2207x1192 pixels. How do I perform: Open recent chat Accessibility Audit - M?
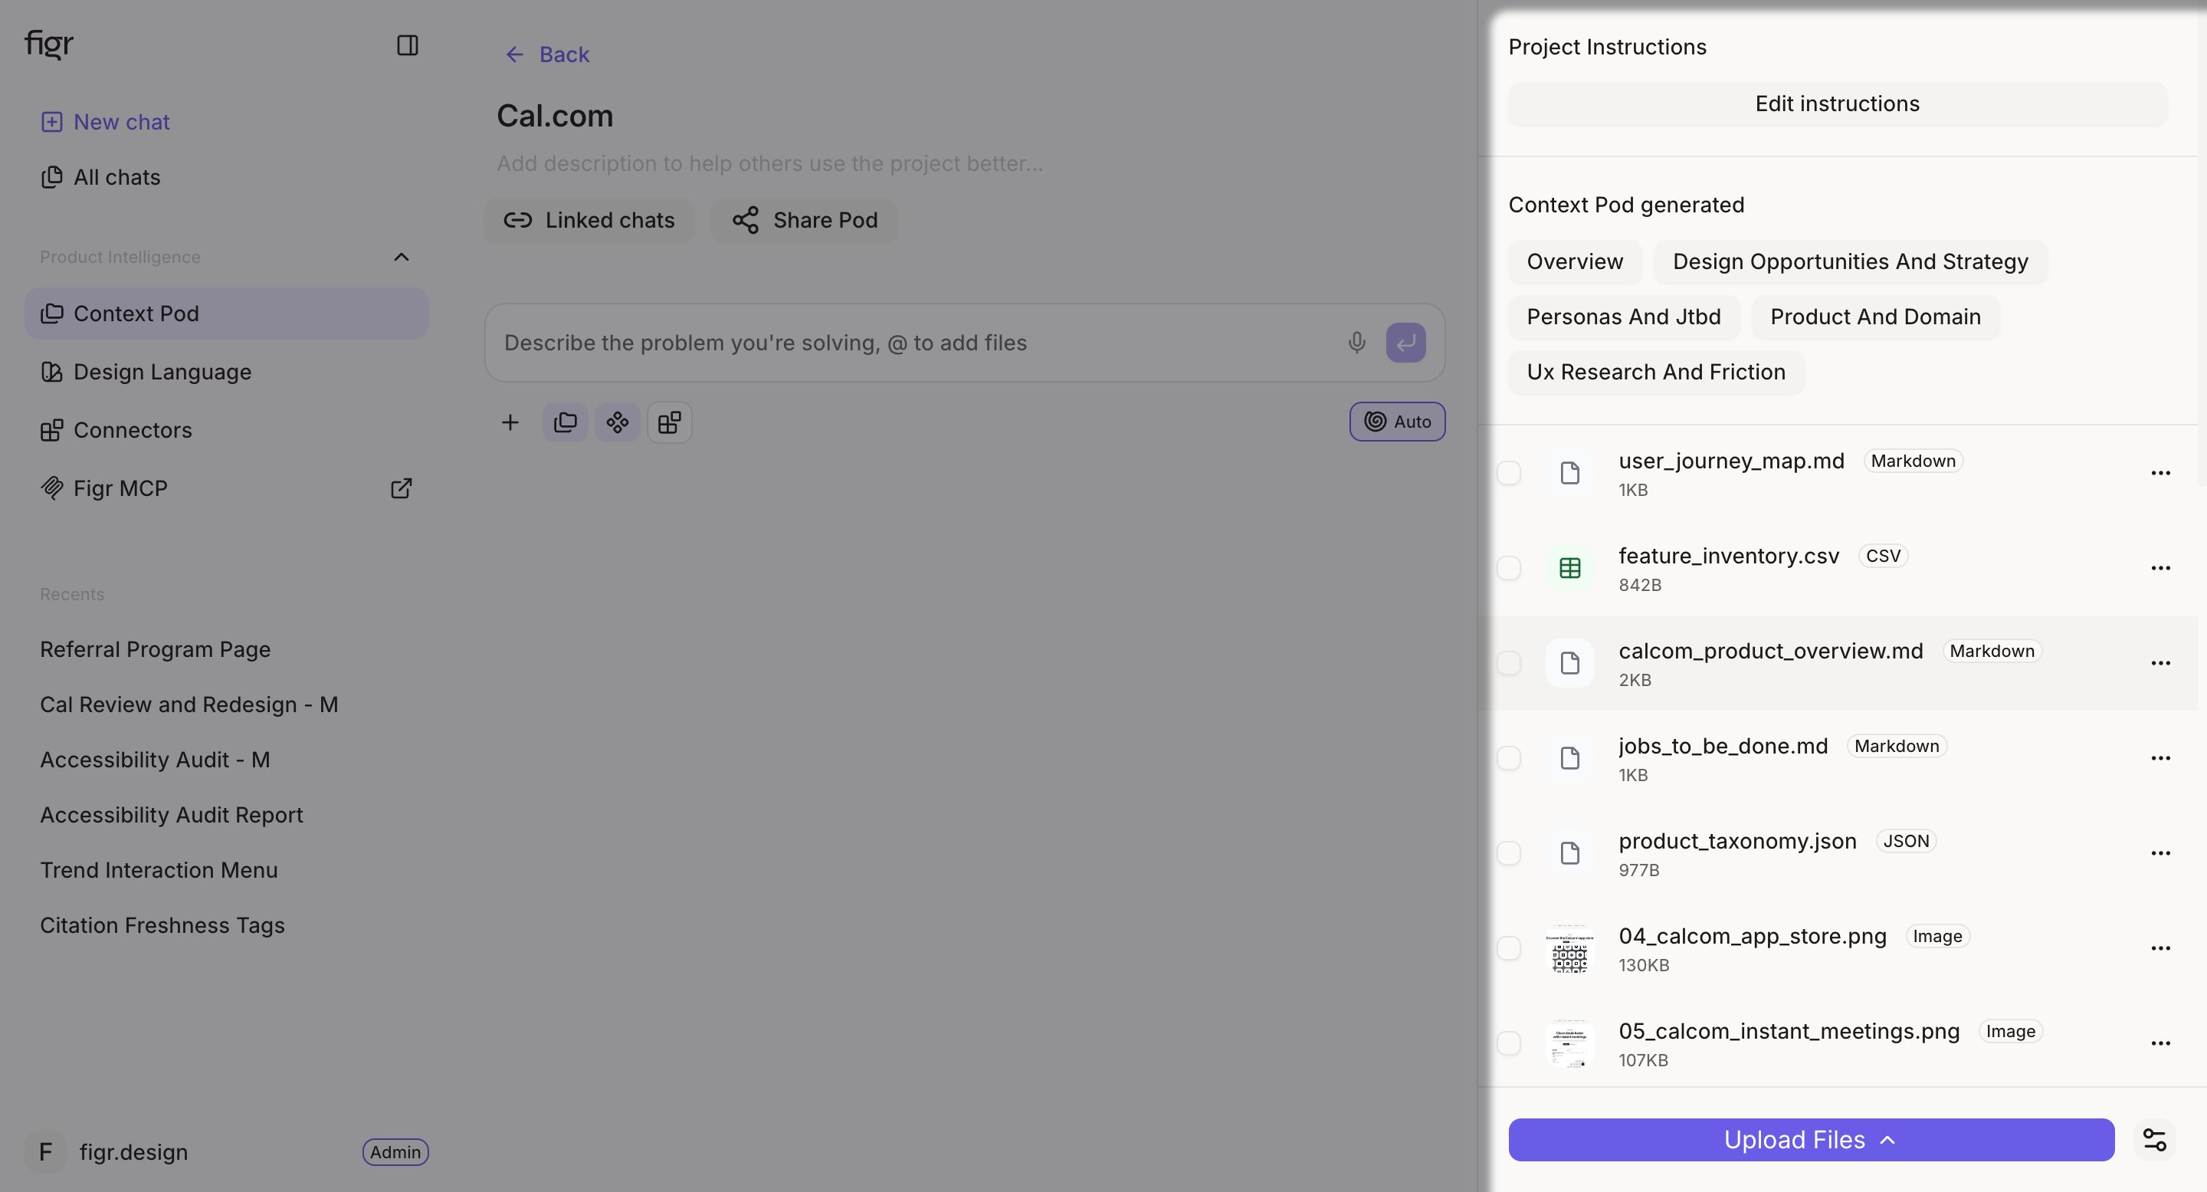coord(155,761)
